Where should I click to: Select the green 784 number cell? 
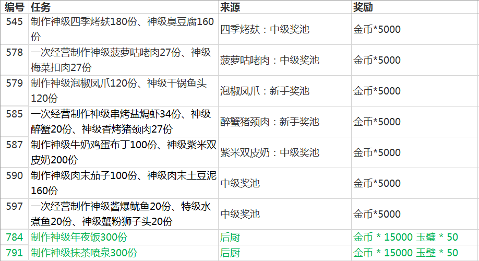(x=15, y=237)
